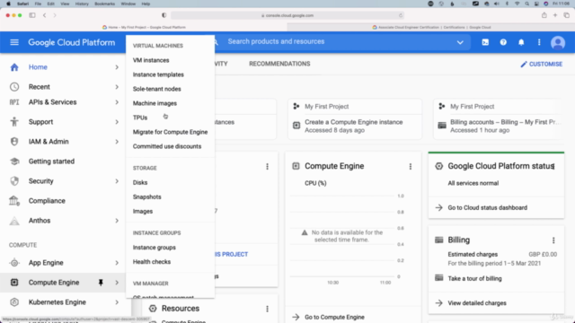575x323 pixels.
Task: Switch to the Recommendations tab
Action: 279,64
